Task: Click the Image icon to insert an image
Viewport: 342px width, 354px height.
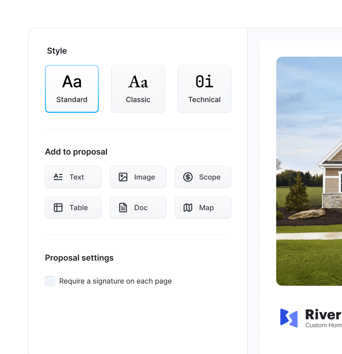Action: click(123, 177)
